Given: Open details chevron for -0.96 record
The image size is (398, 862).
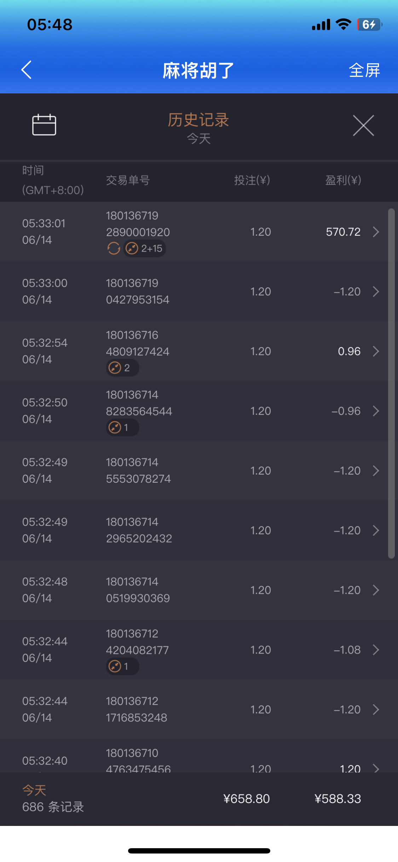Looking at the screenshot, I should pyautogui.click(x=376, y=411).
